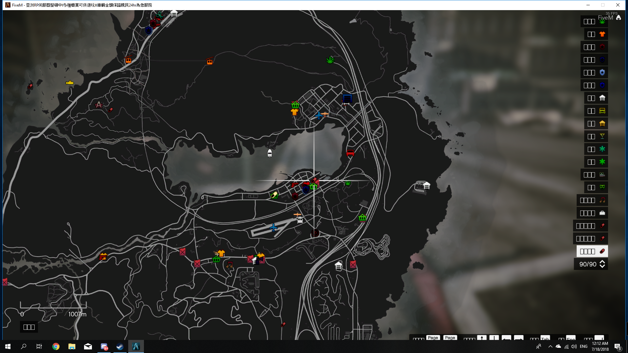Open Task View from the taskbar

(39, 346)
